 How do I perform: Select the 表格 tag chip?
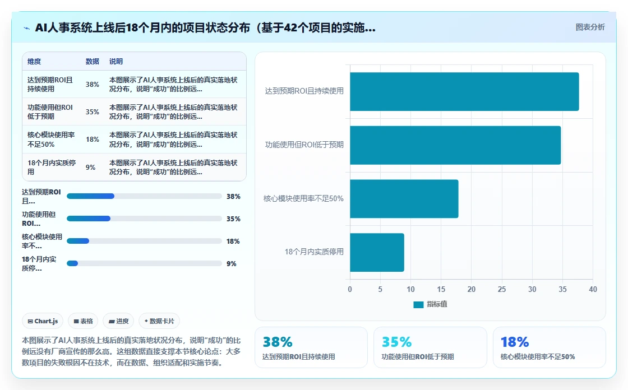[84, 321]
